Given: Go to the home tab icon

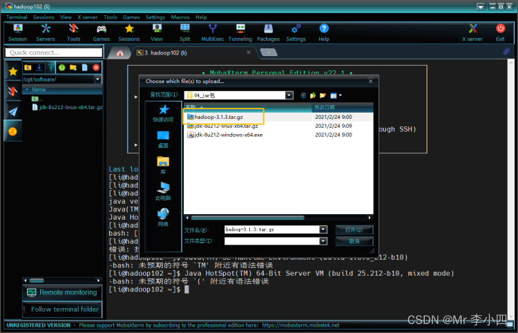Looking at the screenshot, I should point(120,53).
